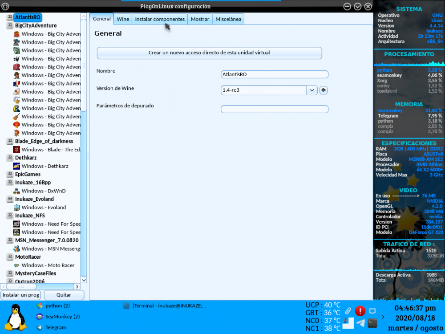445x334 pixels.
Task: Open the Instalar componentes tab
Action: (x=160, y=19)
